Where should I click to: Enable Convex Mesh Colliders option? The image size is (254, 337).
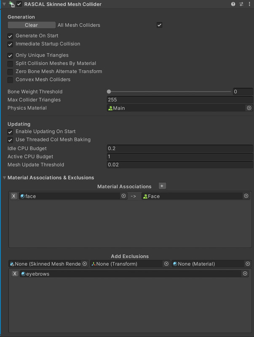coord(11,80)
